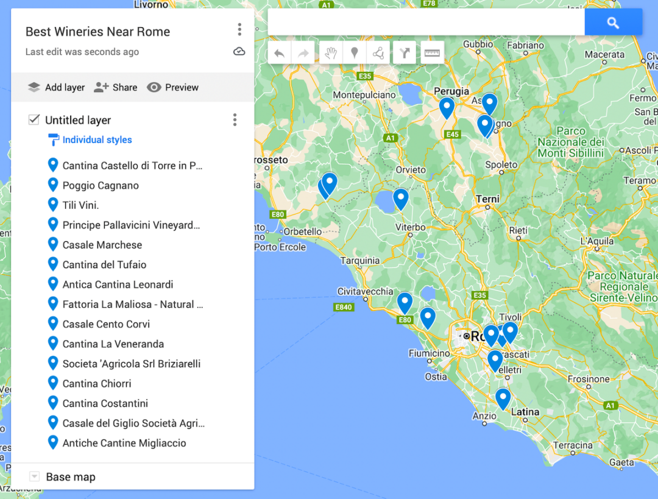The width and height of the screenshot is (658, 499).
Task: Click the Base map label
Action: point(71,476)
